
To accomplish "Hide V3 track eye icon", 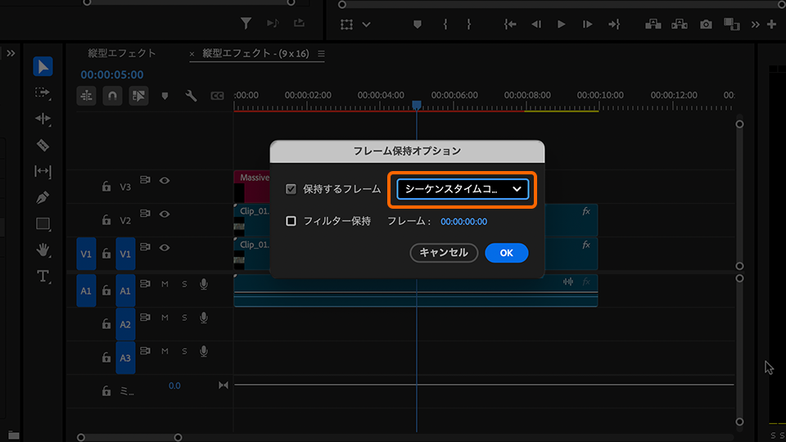I will click(165, 180).
